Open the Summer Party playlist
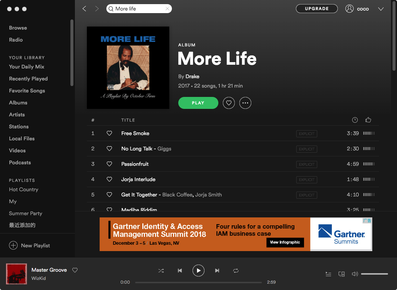Image resolution: width=397 pixels, height=290 pixels. [x=25, y=213]
